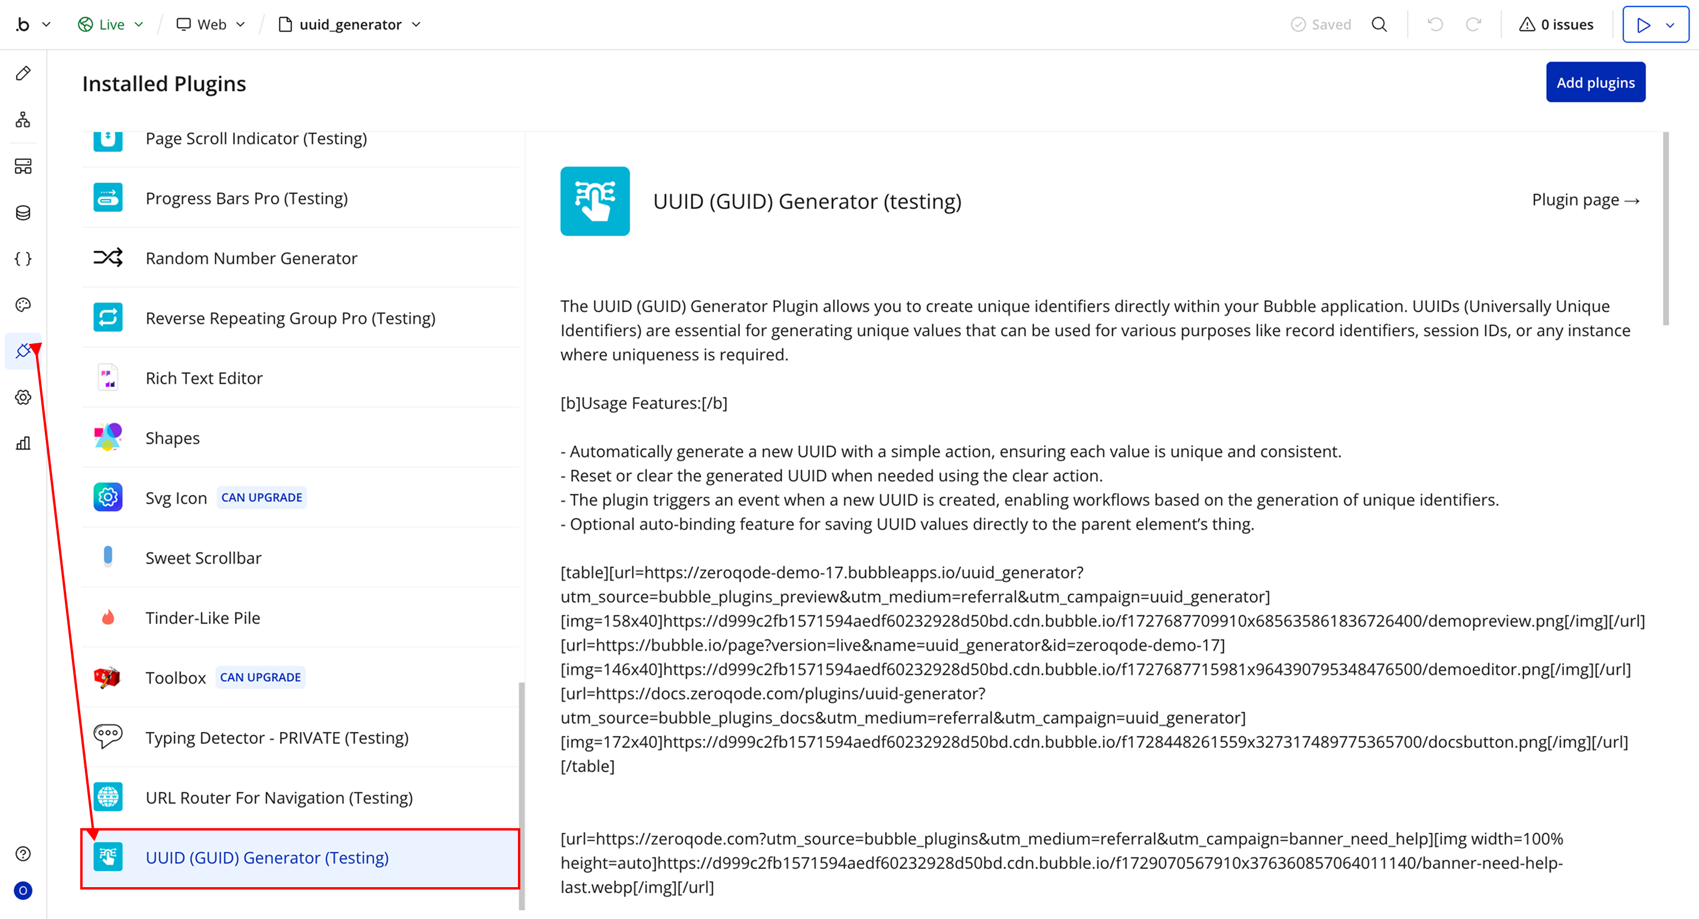The image size is (1699, 919).
Task: Expand the Live version dropdown
Action: (x=111, y=24)
